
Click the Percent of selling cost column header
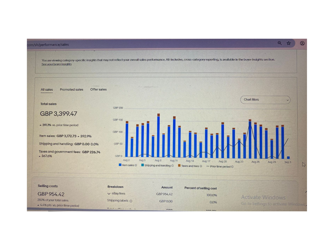[x=200, y=188]
